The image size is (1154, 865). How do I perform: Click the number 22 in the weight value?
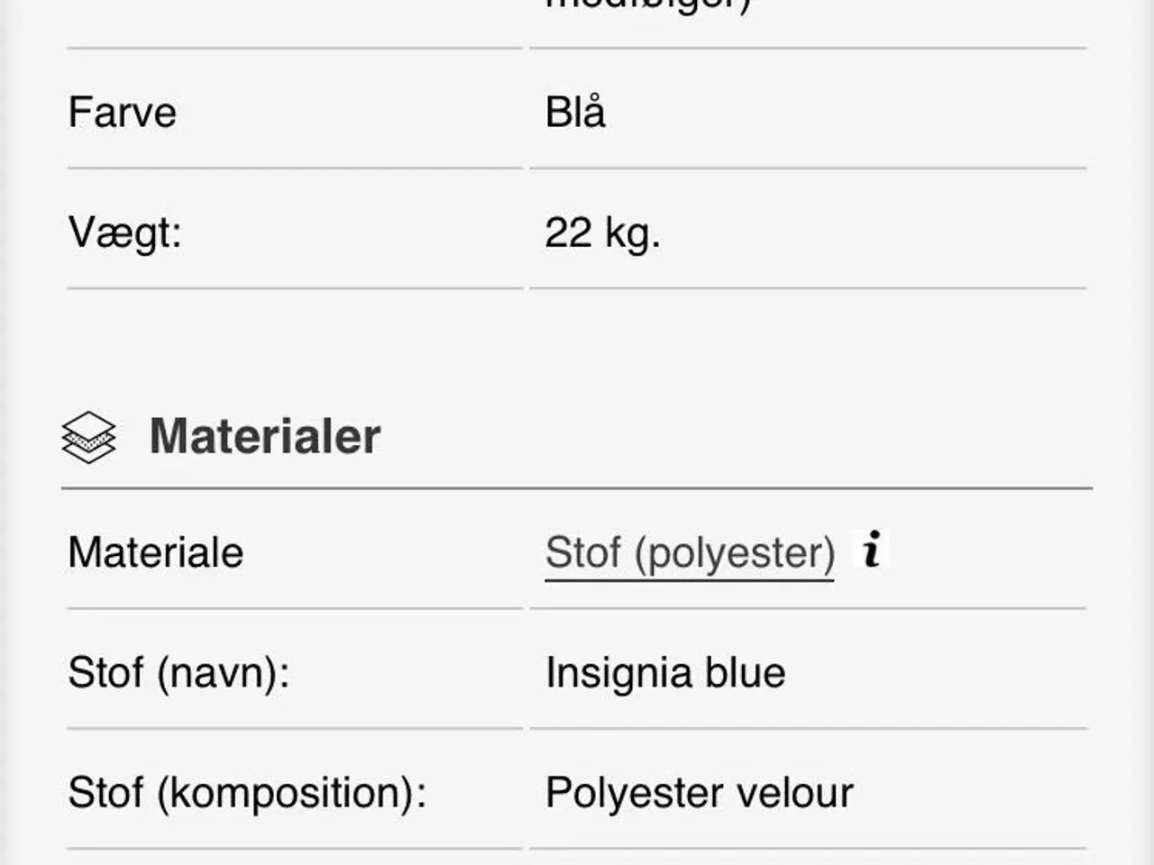pyautogui.click(x=568, y=232)
